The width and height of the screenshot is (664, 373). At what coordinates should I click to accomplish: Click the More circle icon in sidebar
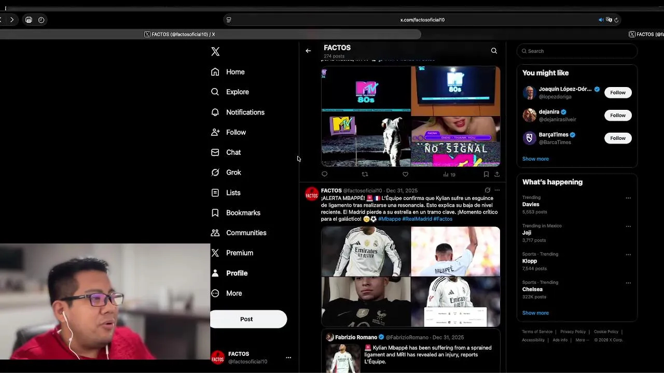point(215,293)
